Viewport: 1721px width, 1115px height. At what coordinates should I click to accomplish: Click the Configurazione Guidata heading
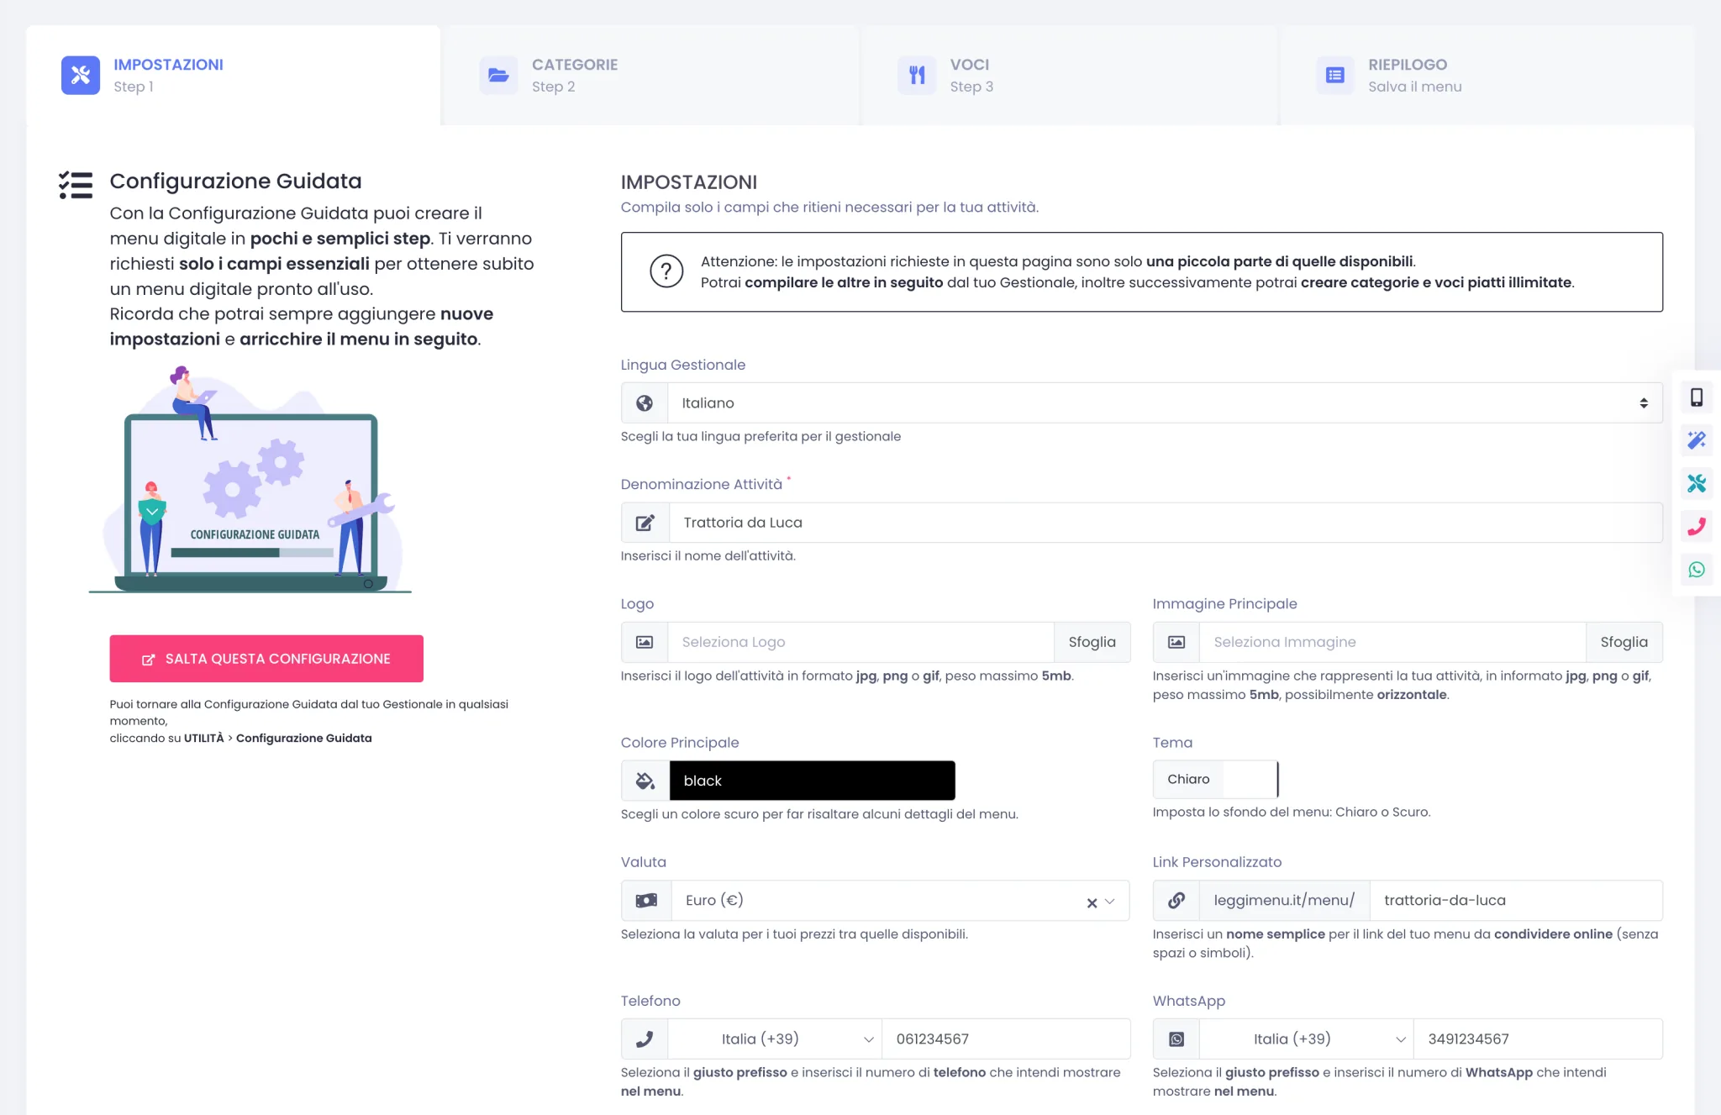click(x=235, y=181)
